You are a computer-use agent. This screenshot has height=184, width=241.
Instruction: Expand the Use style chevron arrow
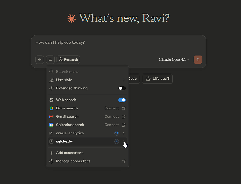point(124,80)
